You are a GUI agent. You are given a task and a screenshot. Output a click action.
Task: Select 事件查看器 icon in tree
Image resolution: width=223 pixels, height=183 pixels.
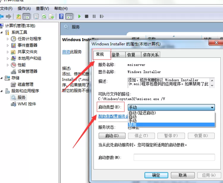click(13, 45)
